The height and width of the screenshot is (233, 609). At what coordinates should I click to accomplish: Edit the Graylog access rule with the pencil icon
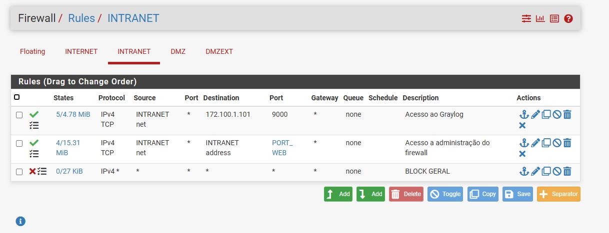535,115
